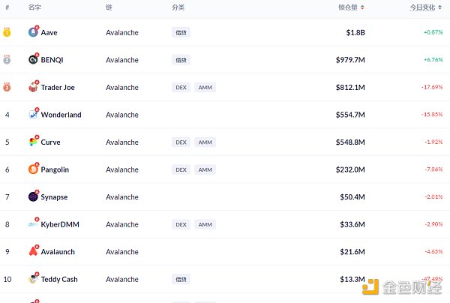This screenshot has height=303, width=450.
Task: Sort by the 锁仓量 column arrow
Action: pyautogui.click(x=363, y=7)
